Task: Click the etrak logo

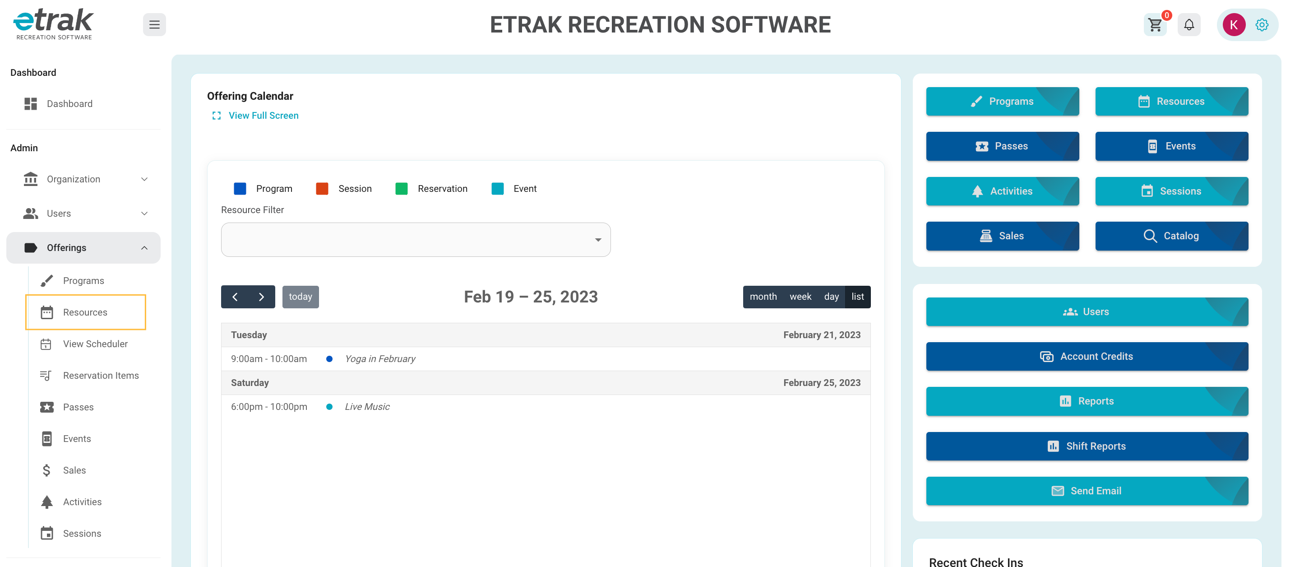Action: [x=53, y=23]
